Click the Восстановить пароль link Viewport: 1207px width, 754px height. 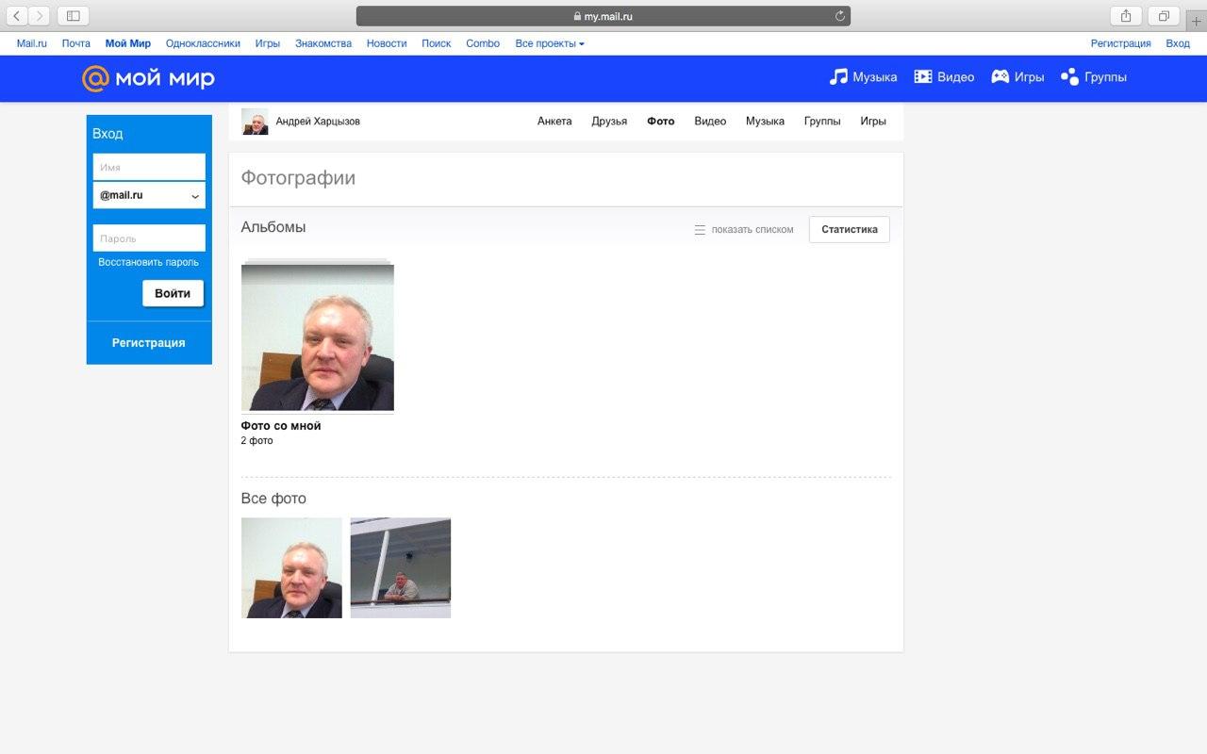(x=149, y=262)
